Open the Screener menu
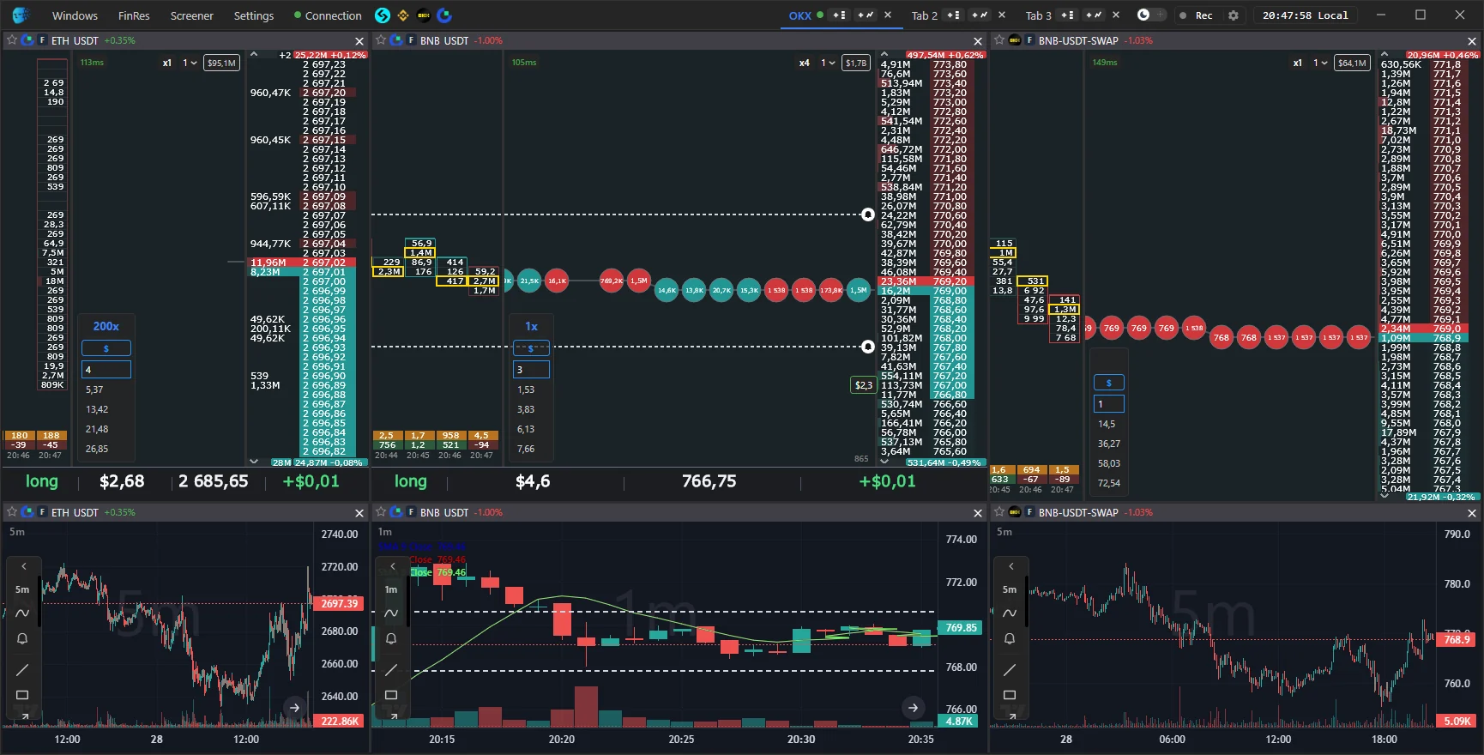This screenshot has height=755, width=1484. [192, 15]
